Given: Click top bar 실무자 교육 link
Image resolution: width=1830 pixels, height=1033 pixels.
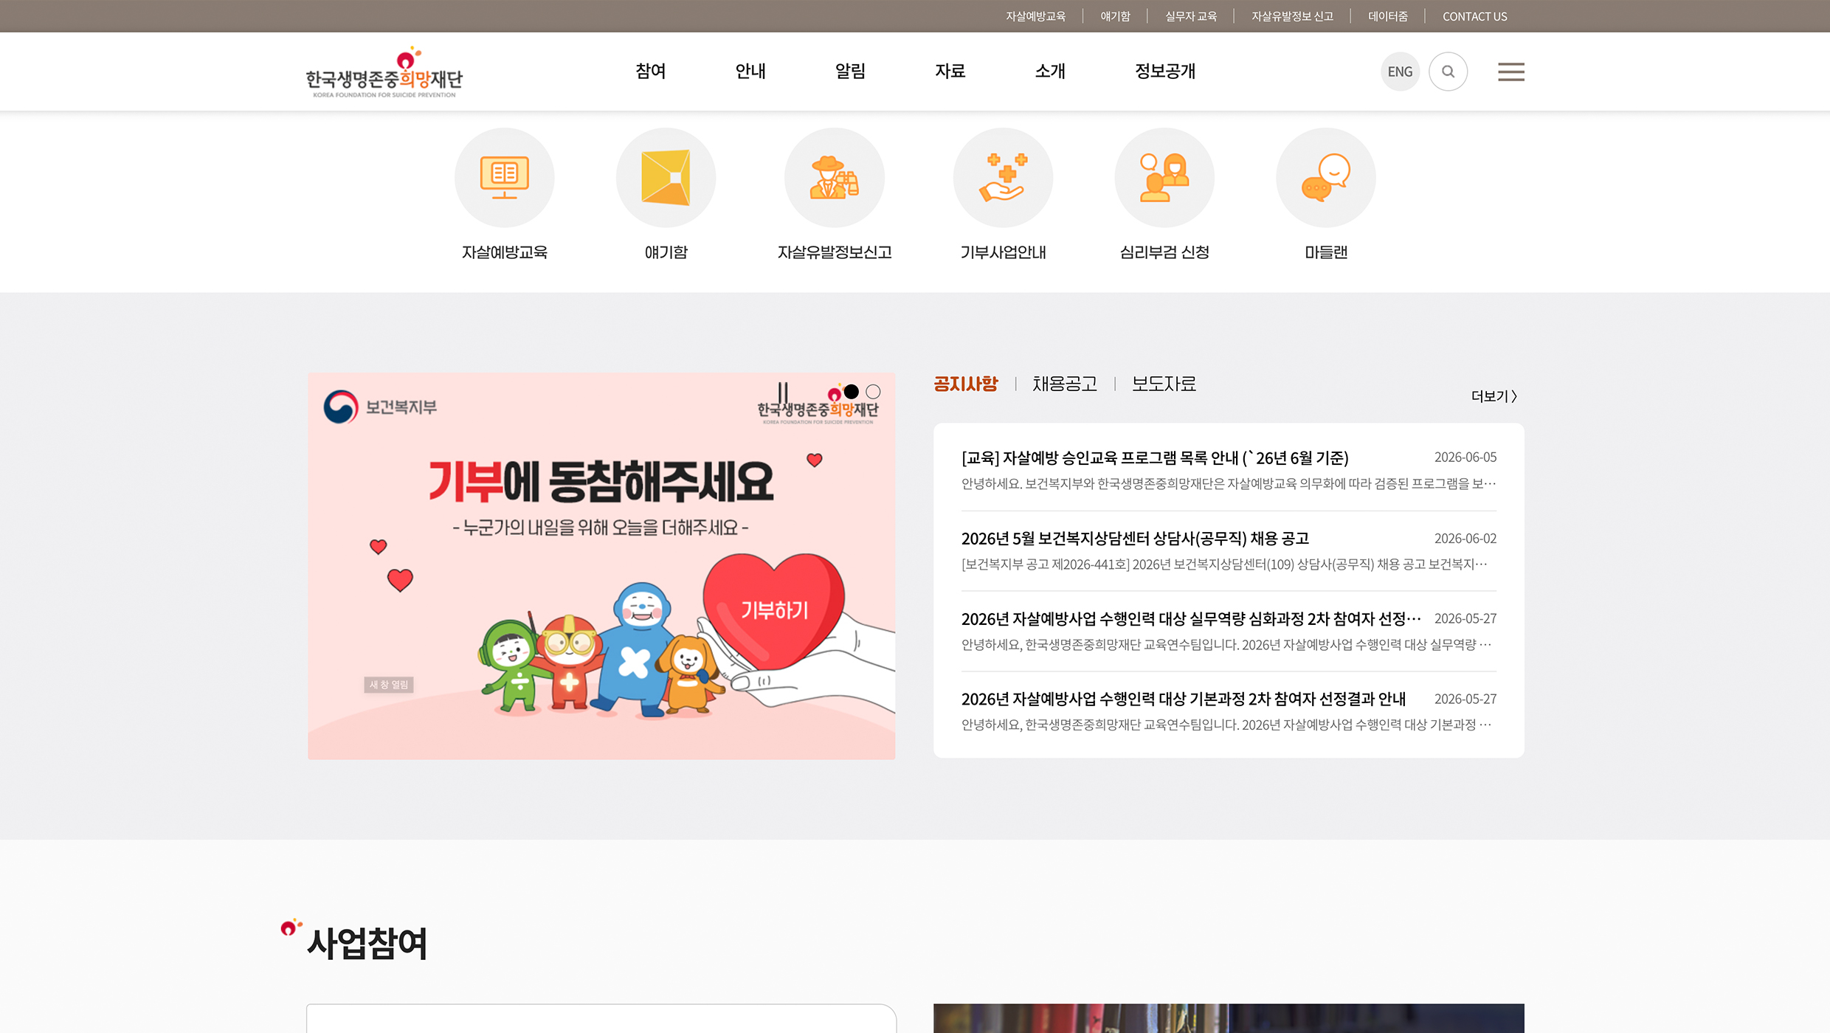Looking at the screenshot, I should coord(1190,16).
